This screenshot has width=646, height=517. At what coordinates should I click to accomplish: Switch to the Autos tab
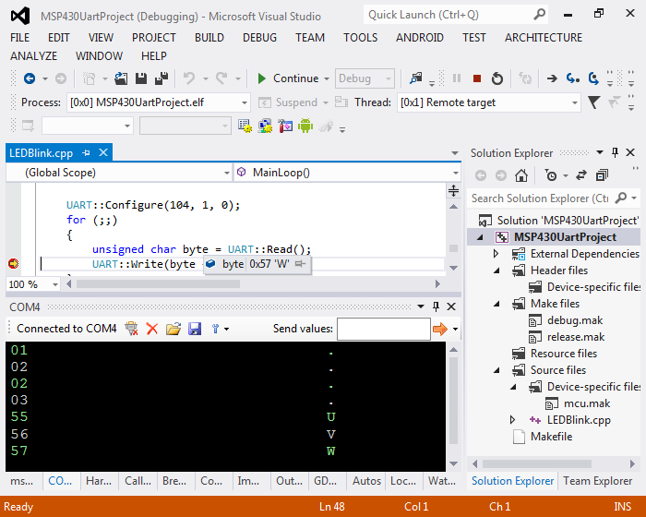pyautogui.click(x=366, y=481)
